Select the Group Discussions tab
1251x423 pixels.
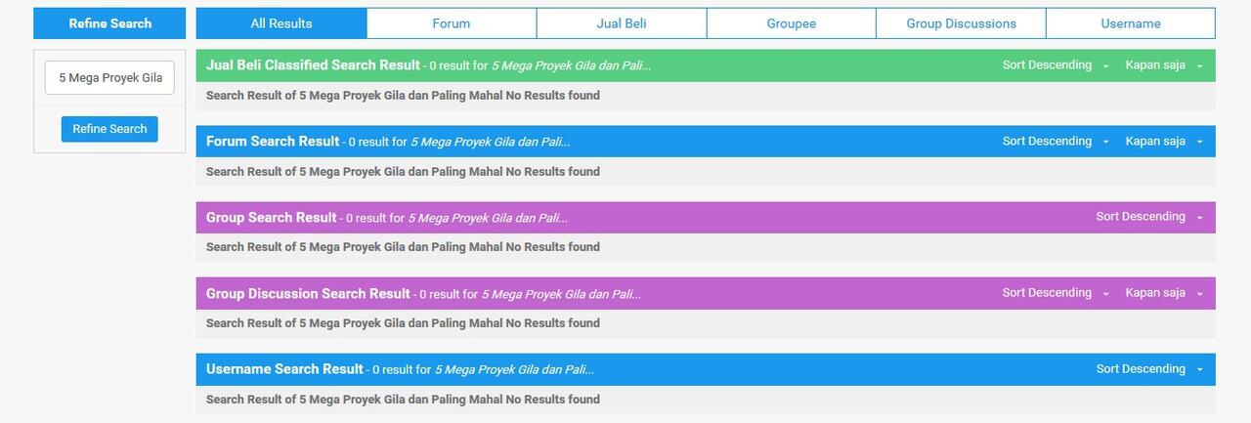[x=961, y=23]
